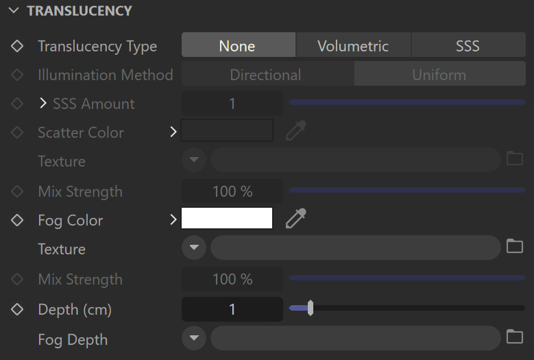
Task: Select None translucency type
Action: (x=239, y=45)
